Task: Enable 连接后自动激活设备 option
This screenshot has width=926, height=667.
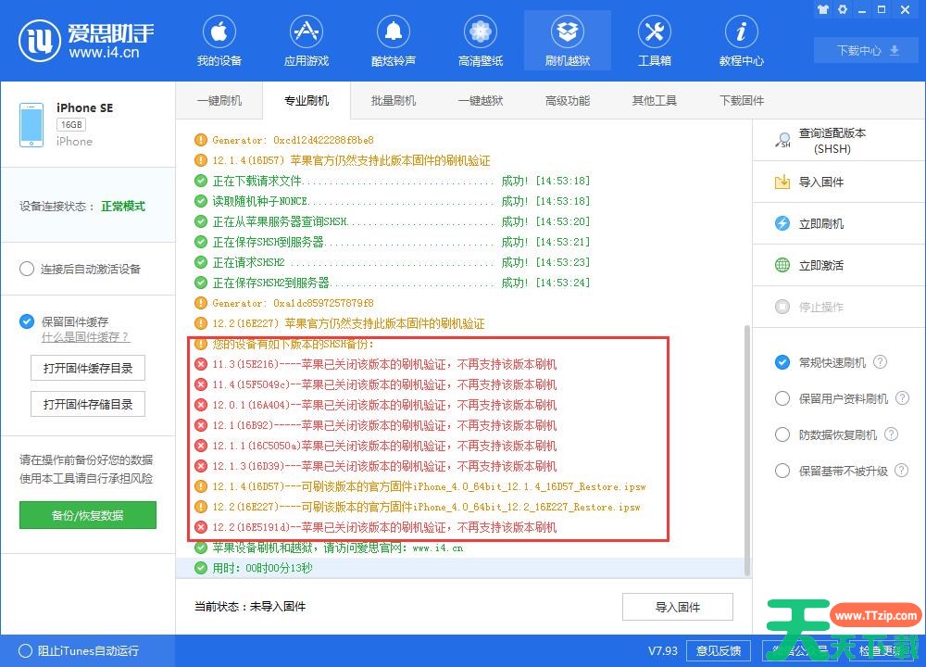Action: point(27,269)
